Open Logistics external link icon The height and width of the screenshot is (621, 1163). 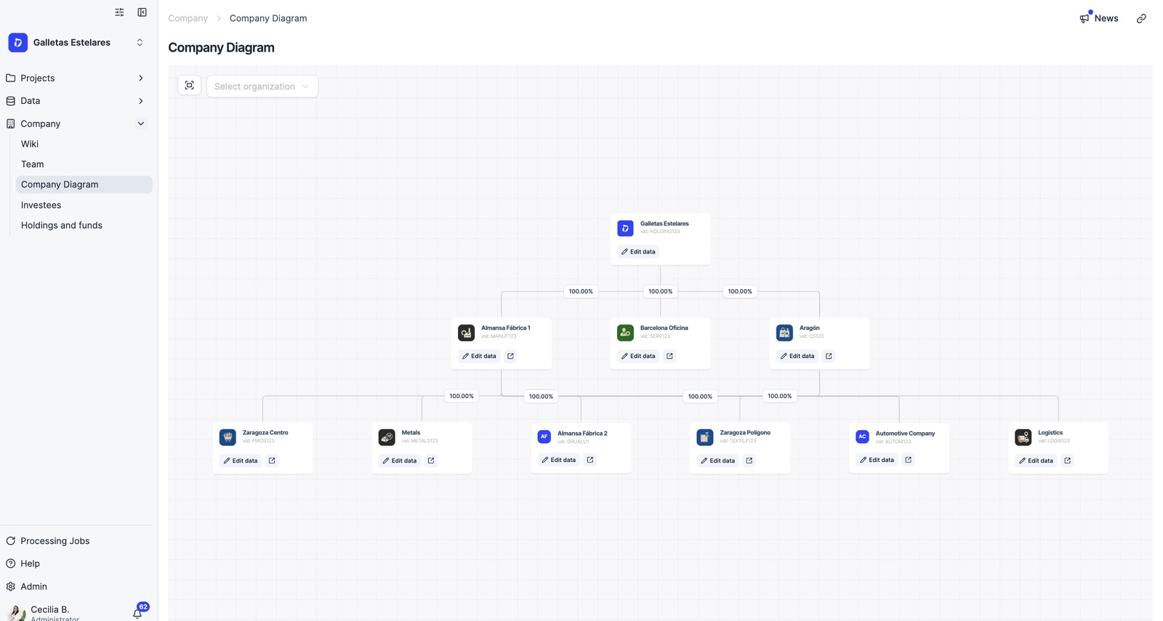[x=1068, y=460]
